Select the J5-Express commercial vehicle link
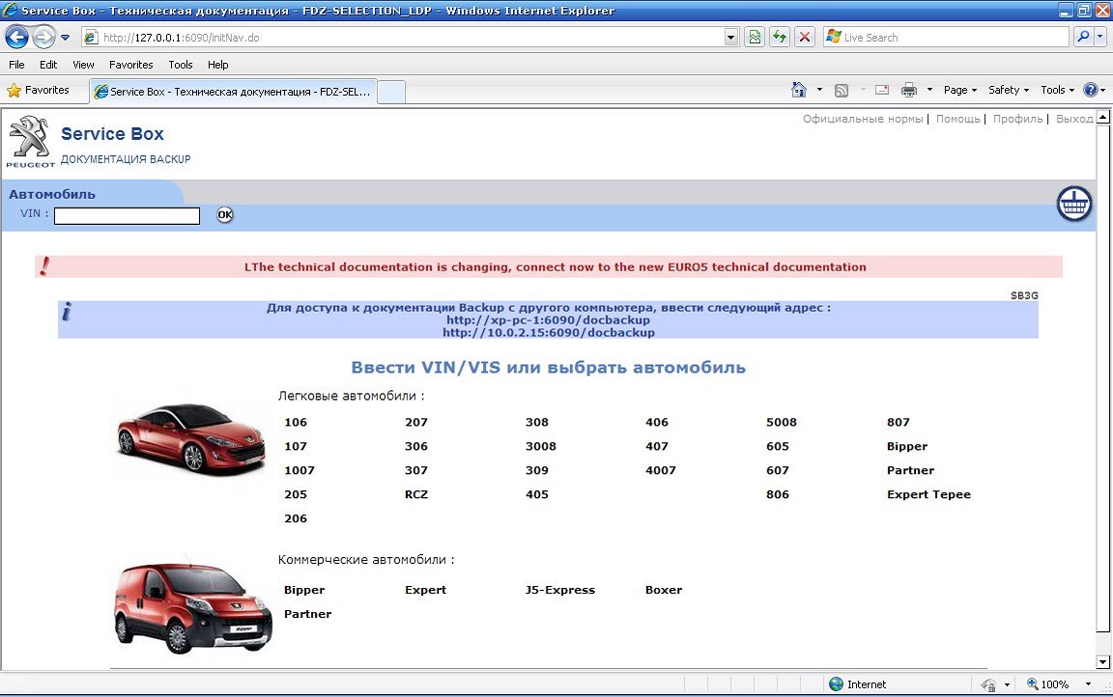Image resolution: width=1113 pixels, height=697 pixels. [x=560, y=590]
